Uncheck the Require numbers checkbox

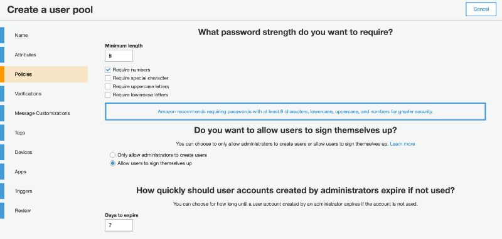108,69
